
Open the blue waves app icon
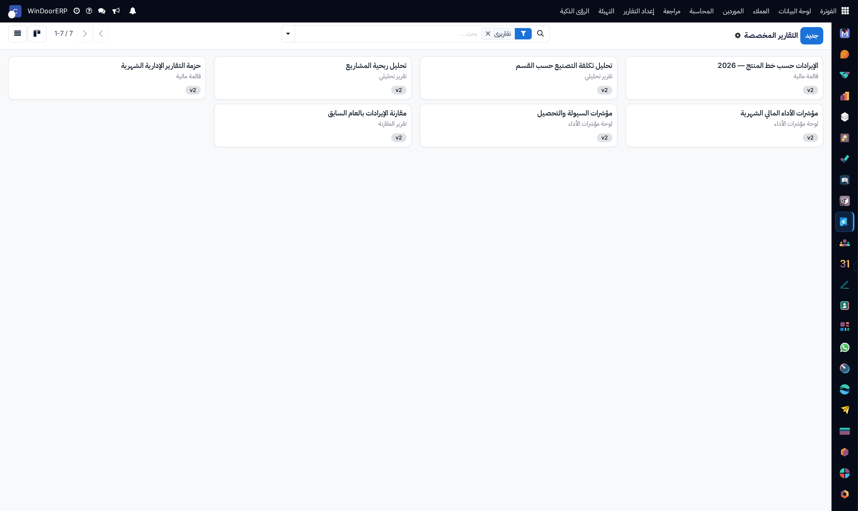point(844,389)
